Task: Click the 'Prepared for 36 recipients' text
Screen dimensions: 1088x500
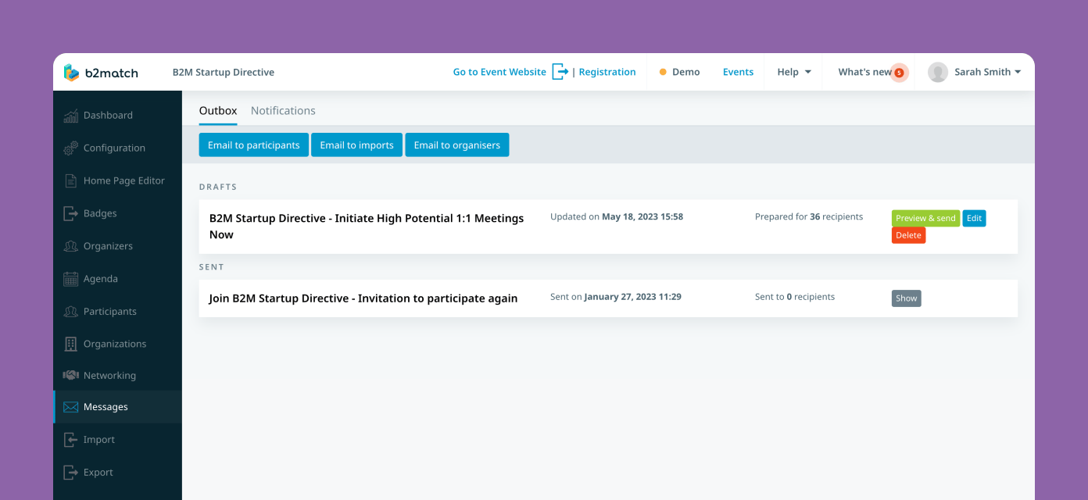Action: (x=809, y=217)
